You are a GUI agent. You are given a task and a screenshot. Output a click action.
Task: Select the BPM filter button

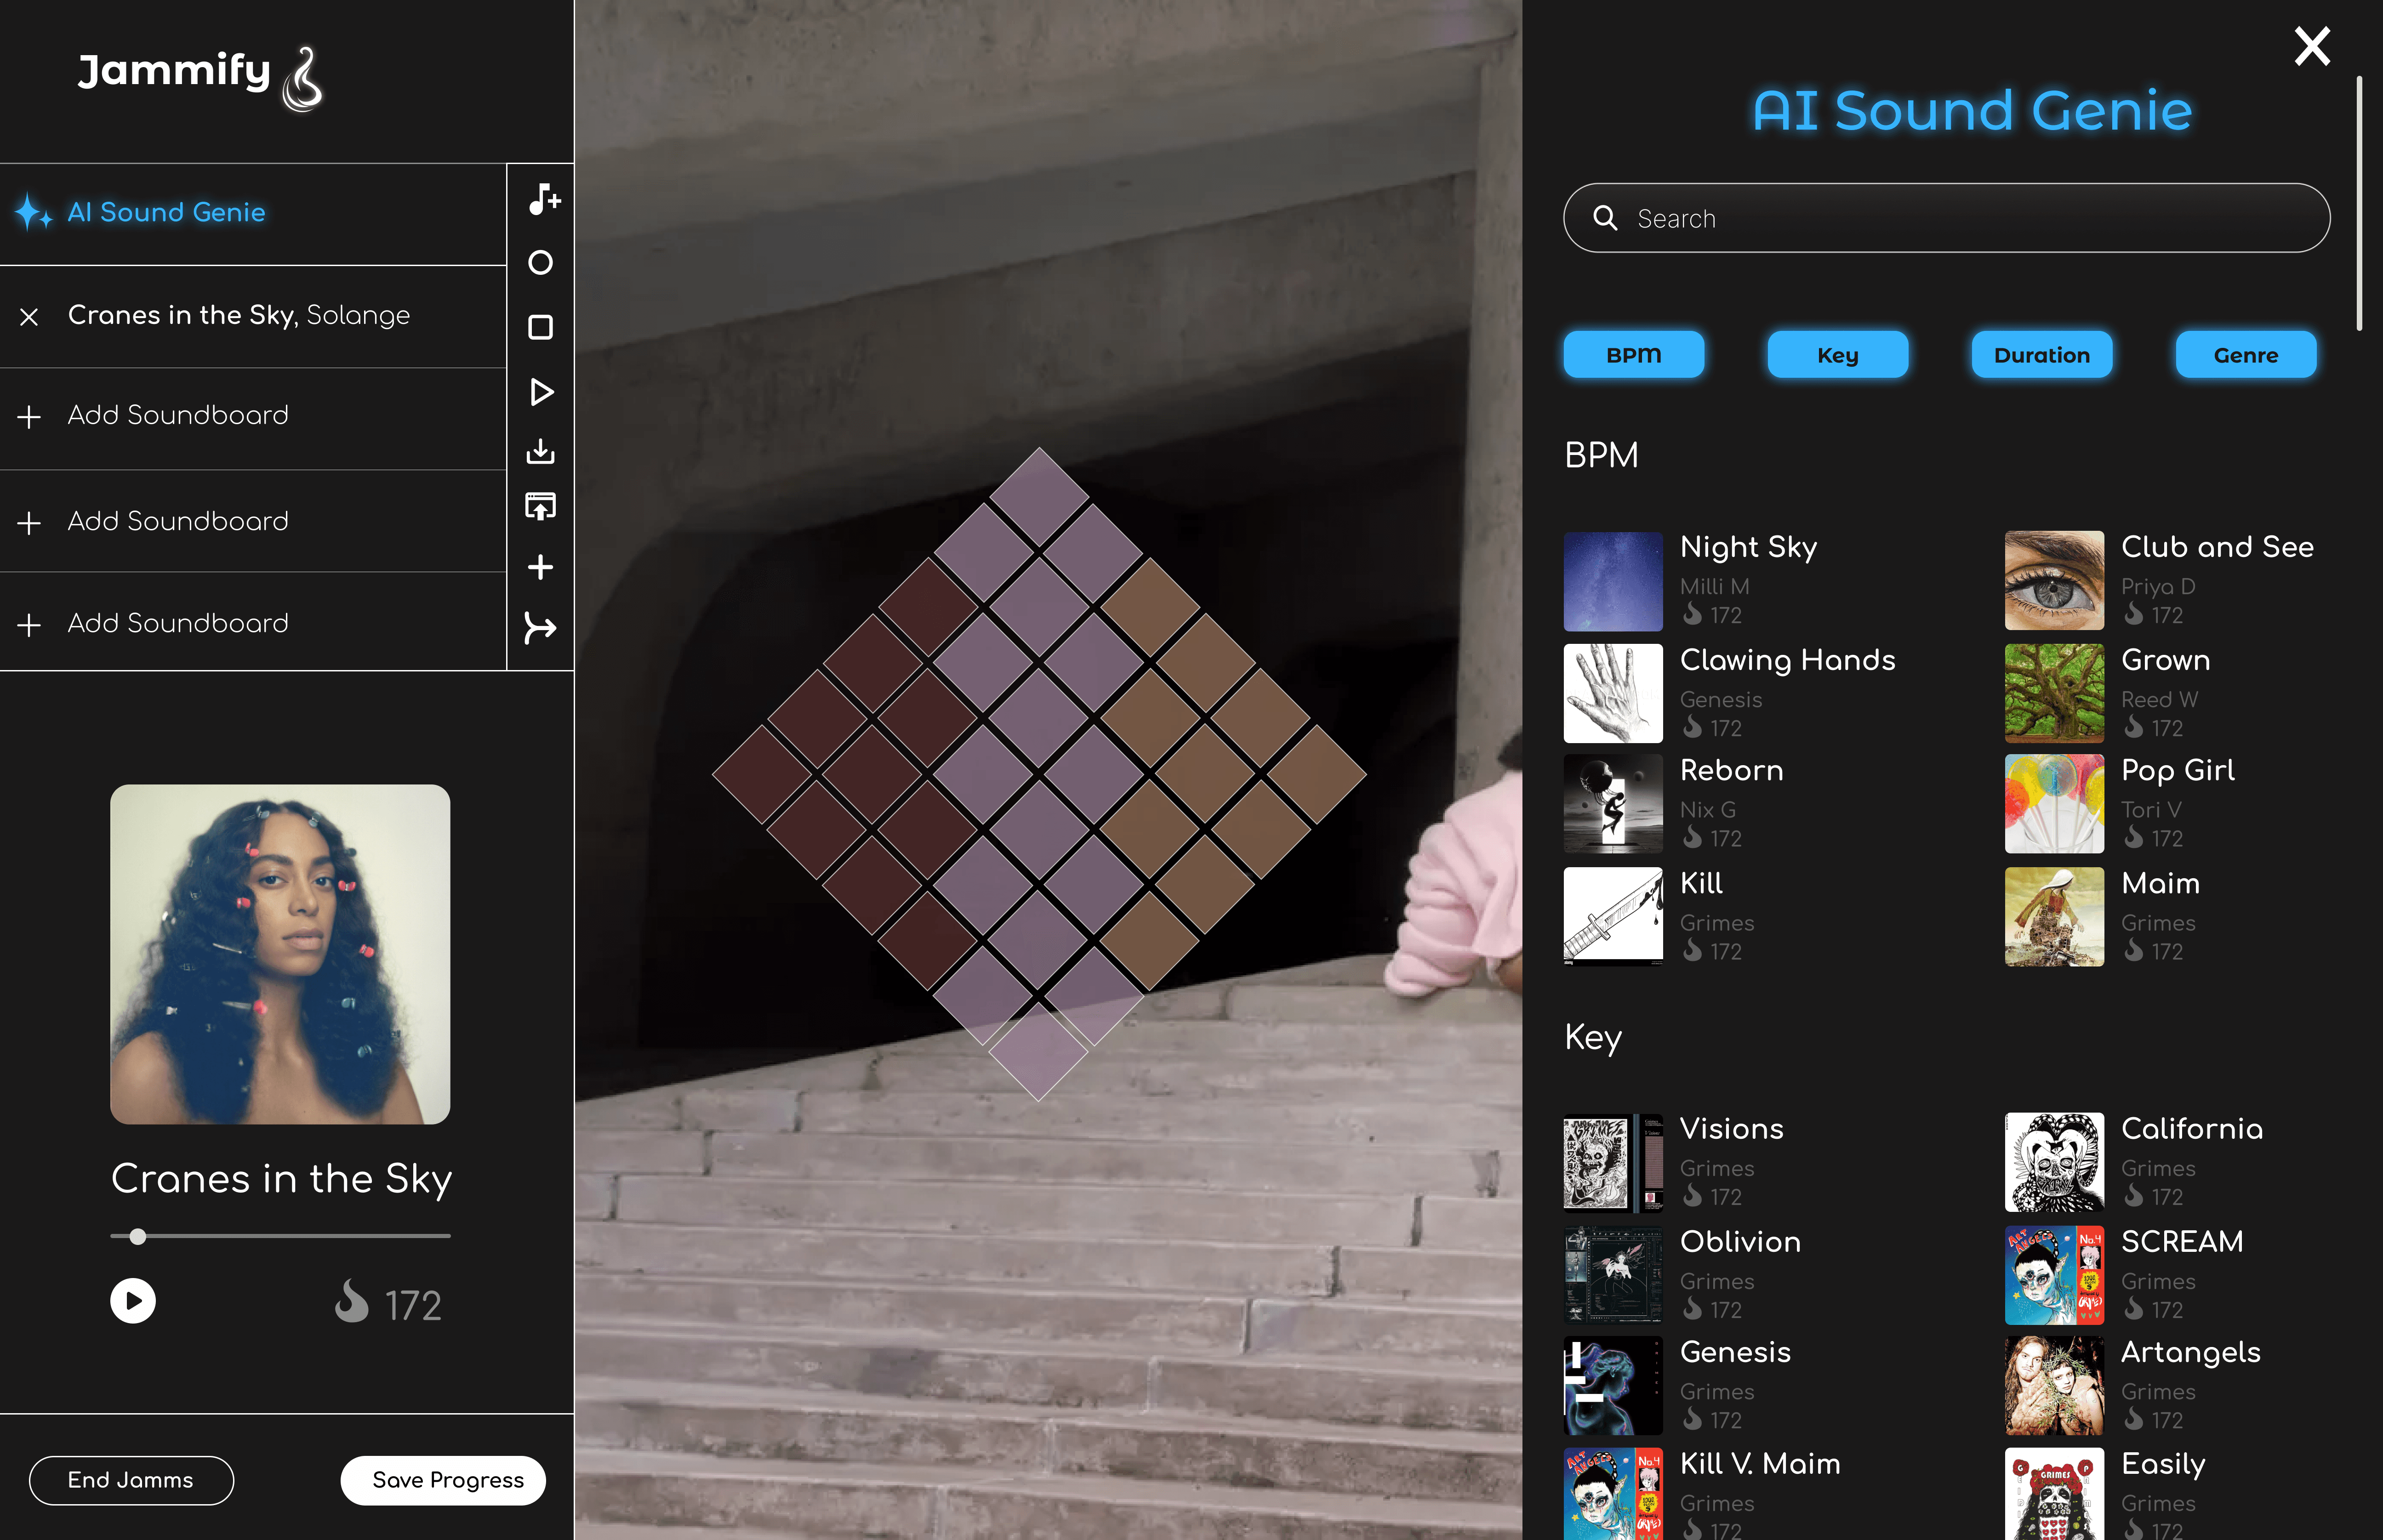click(1634, 355)
